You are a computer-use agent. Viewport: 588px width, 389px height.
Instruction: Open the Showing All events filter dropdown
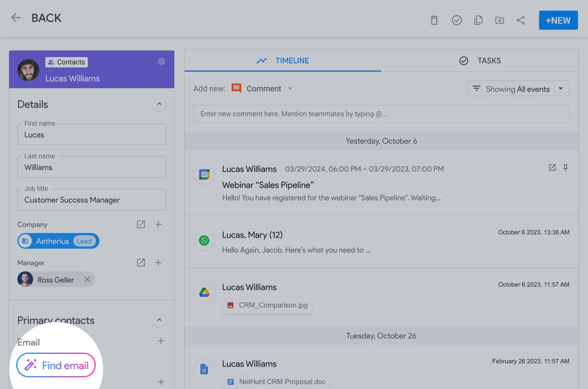pos(518,89)
